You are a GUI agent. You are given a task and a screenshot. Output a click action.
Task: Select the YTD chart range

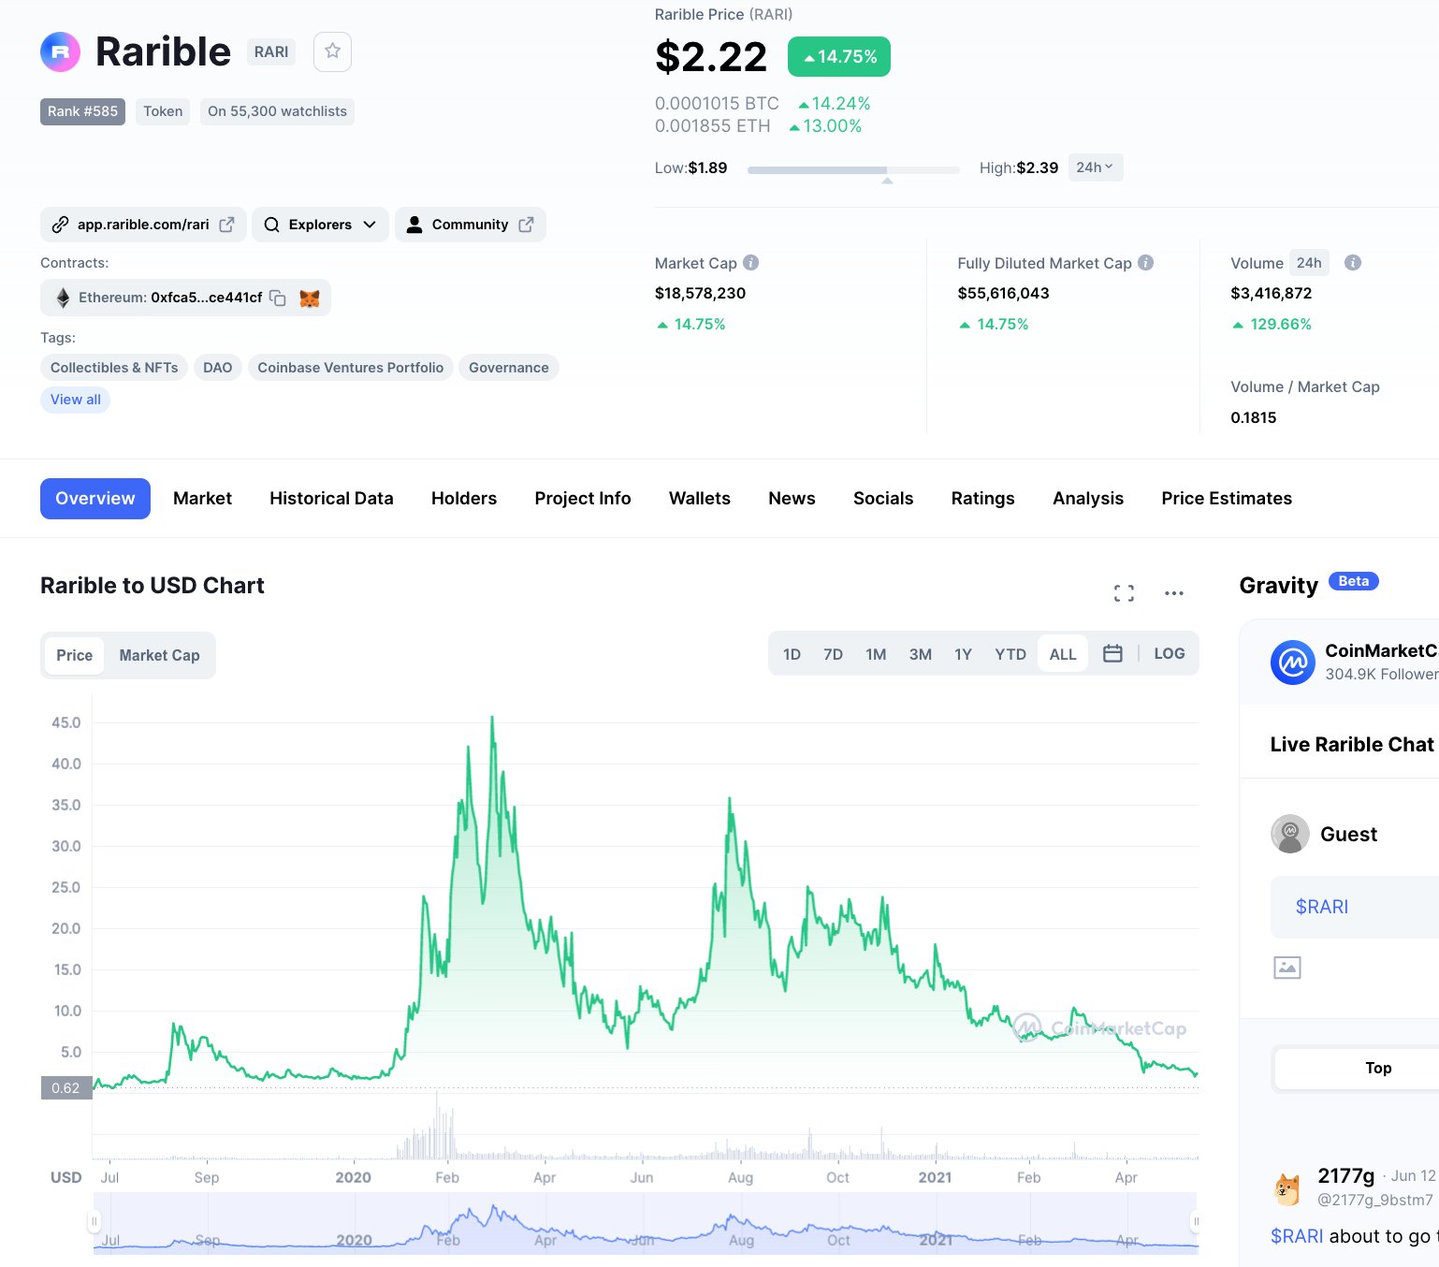1010,654
